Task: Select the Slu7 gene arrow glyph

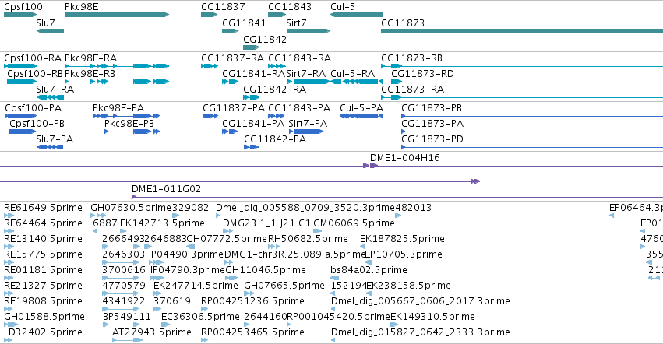Action: [x=50, y=31]
